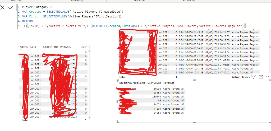Cancel the formula edit with the X icon
Image resolution: width=271 pixels, height=131 pixels.
[2, 7]
